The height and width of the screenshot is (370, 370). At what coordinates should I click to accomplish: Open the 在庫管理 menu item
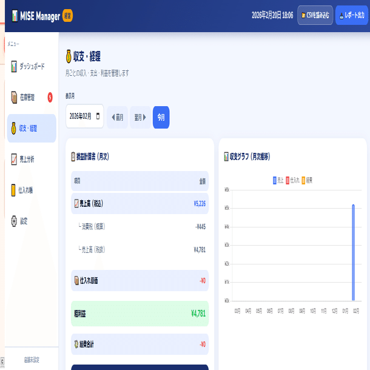tap(32, 97)
